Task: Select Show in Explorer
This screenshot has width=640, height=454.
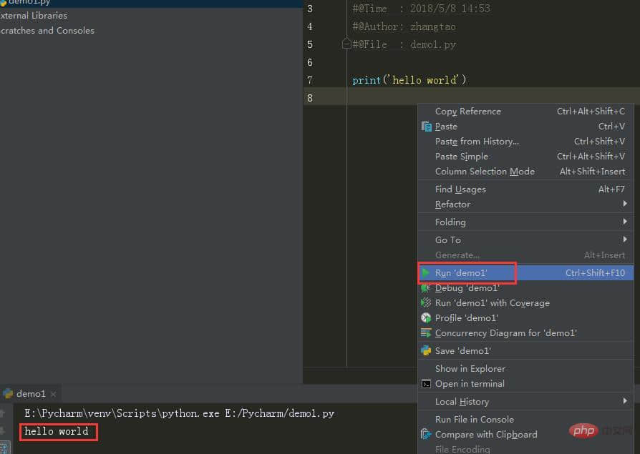Action: (525, 368)
